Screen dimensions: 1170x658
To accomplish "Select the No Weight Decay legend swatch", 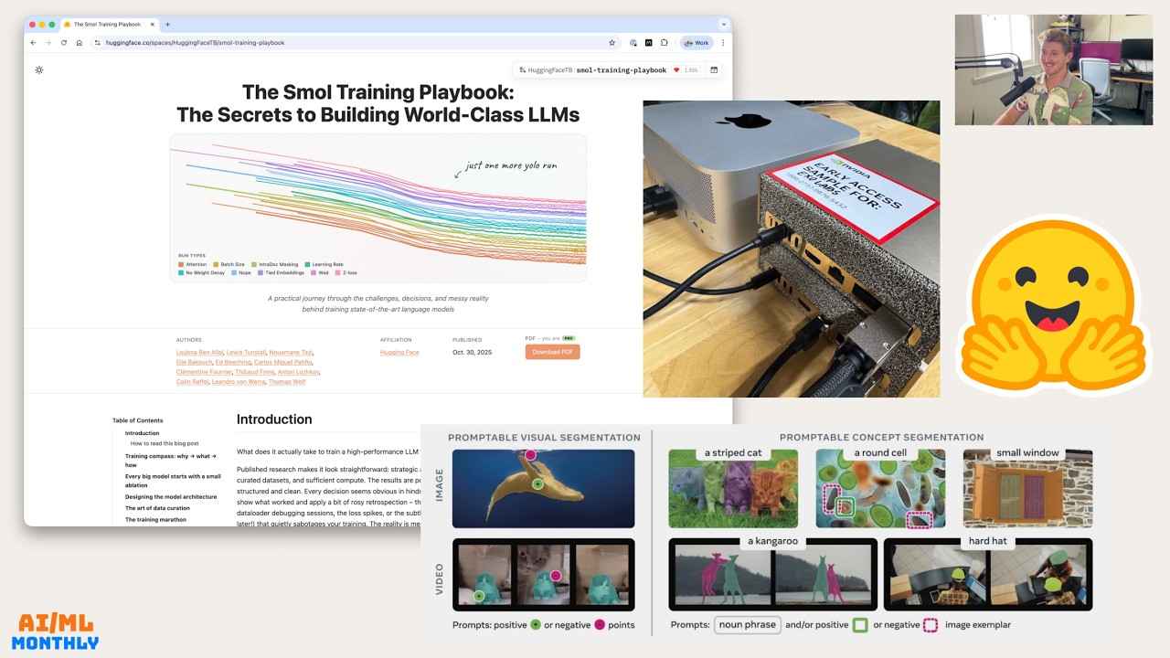I will 181,272.
